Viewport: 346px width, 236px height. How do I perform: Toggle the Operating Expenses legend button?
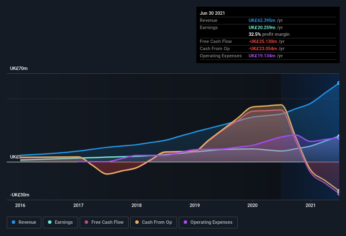click(208, 223)
